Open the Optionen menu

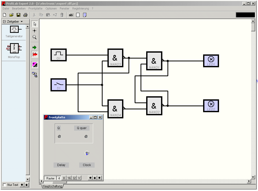(x=51, y=8)
